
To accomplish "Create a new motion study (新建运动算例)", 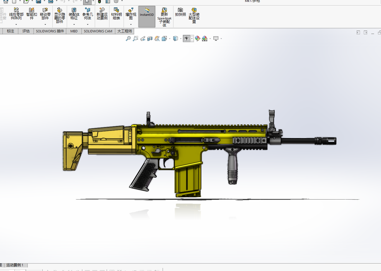I will point(102,14).
